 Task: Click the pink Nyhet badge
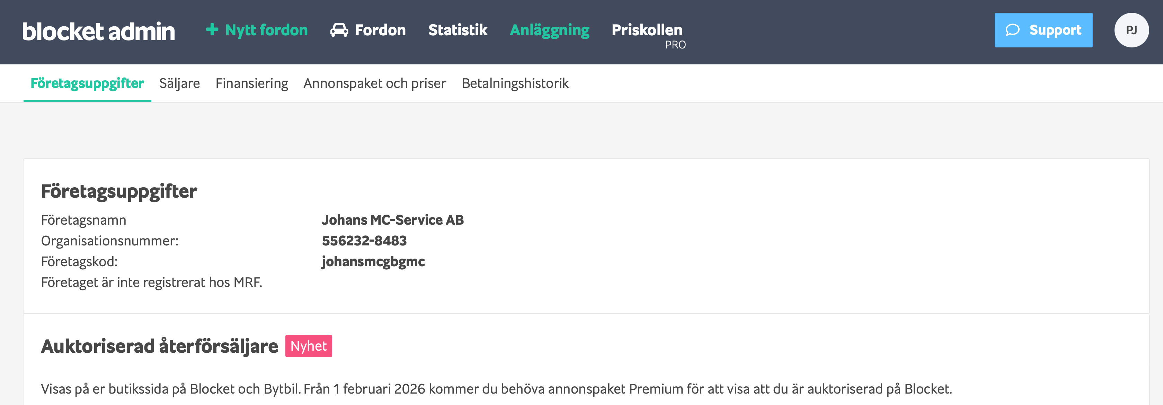click(308, 346)
